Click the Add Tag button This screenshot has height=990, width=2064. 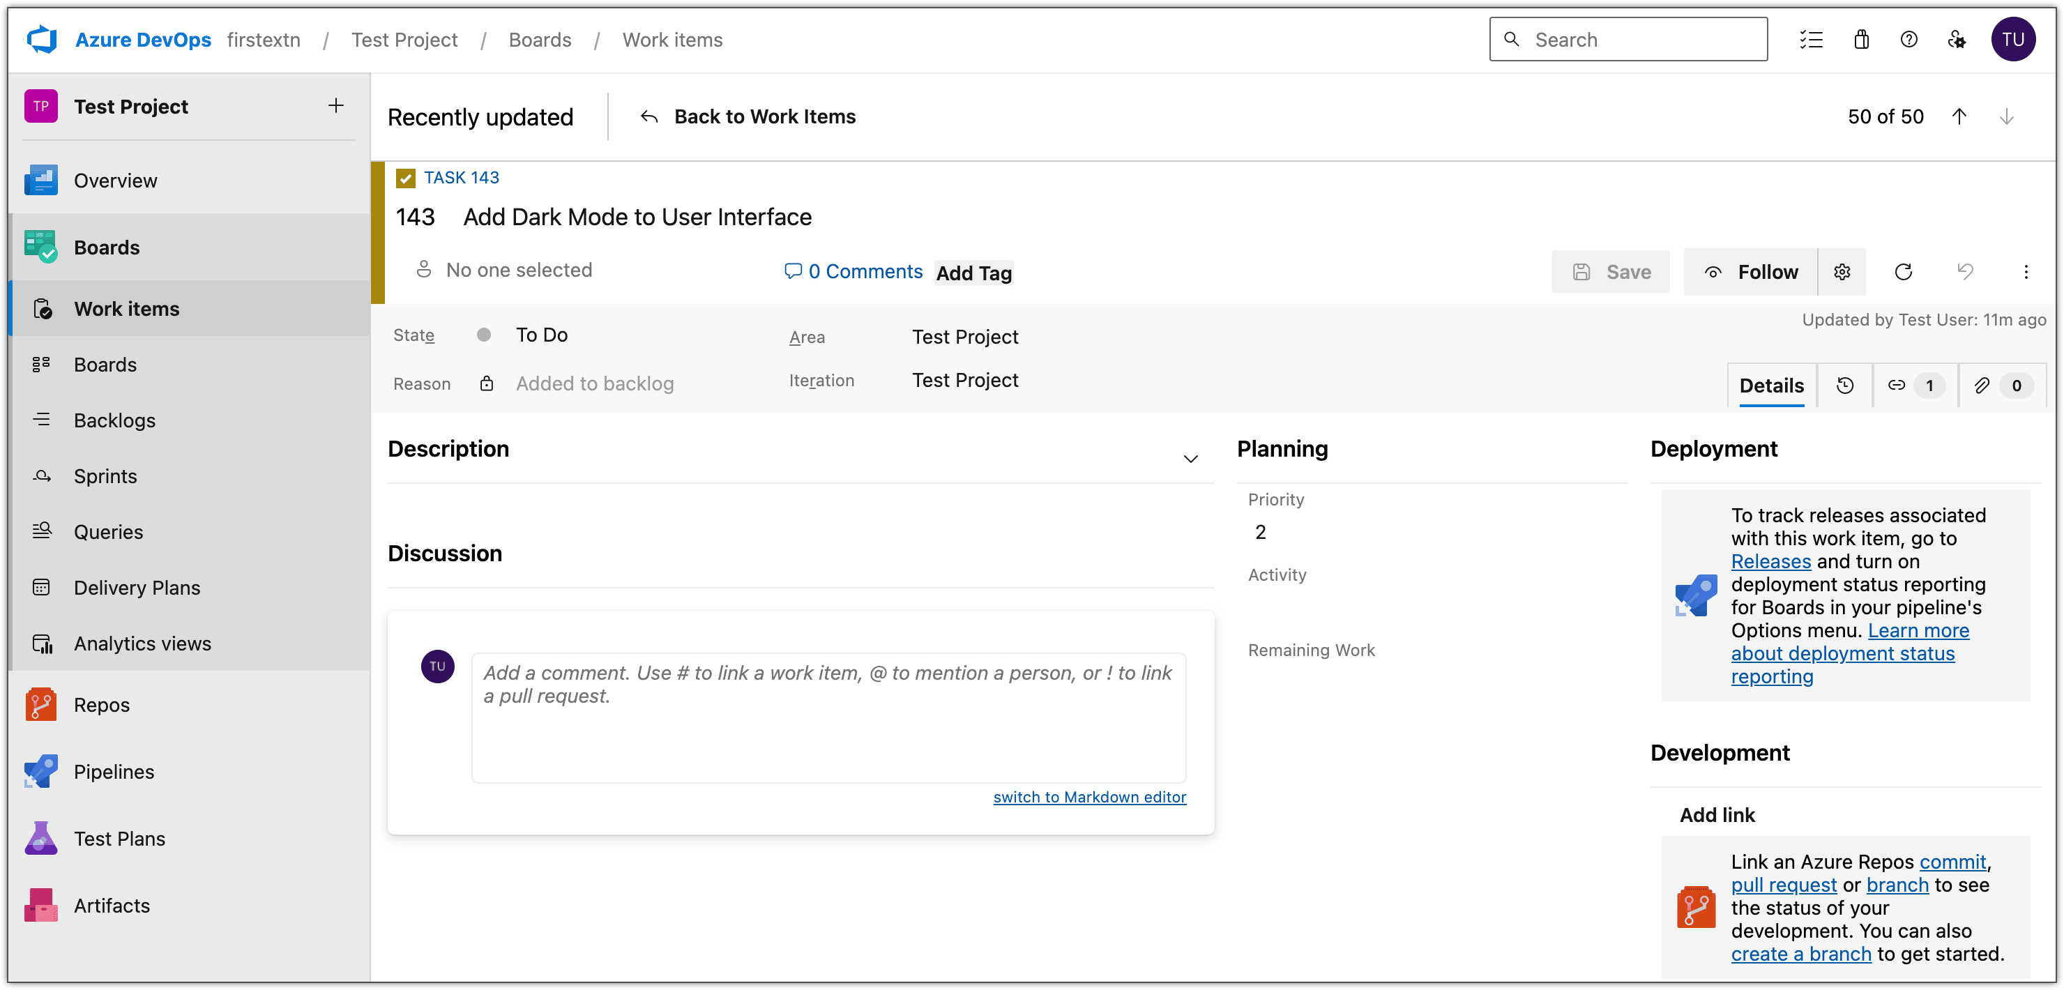coord(973,273)
